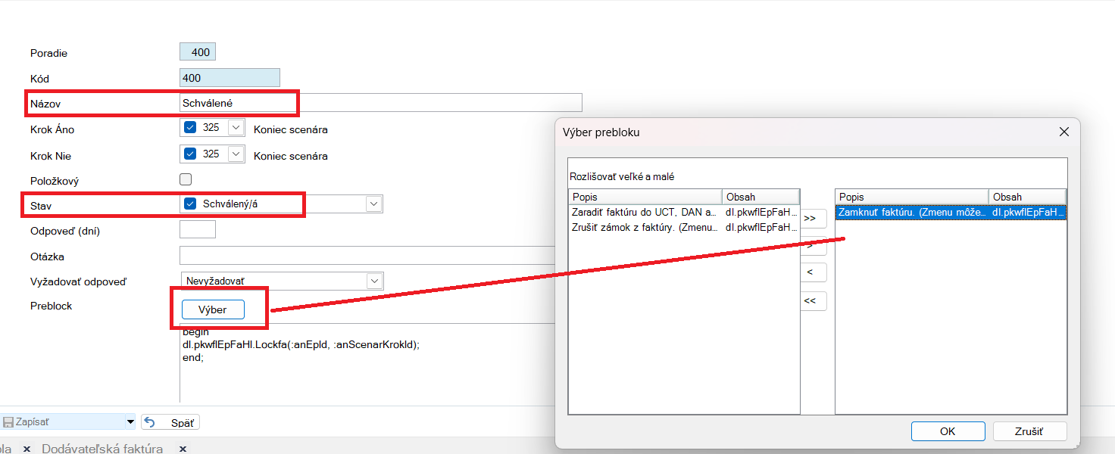Click the remove selected < button
1115x454 pixels.
click(810, 272)
